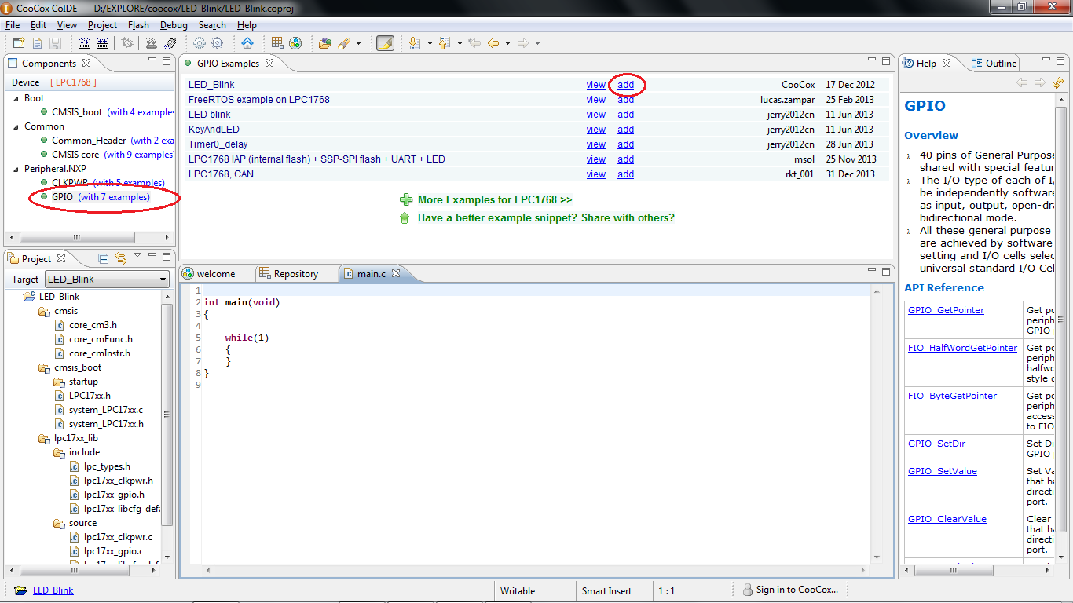Click LPC1768 device label in Components
The height and width of the screenshot is (603, 1073).
pyautogui.click(x=73, y=82)
